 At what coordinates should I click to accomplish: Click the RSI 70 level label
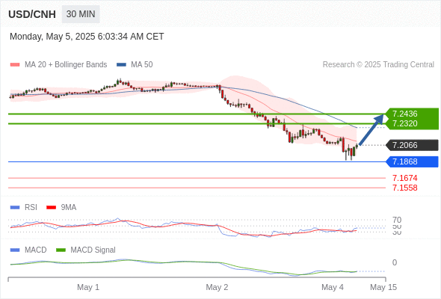397,220
